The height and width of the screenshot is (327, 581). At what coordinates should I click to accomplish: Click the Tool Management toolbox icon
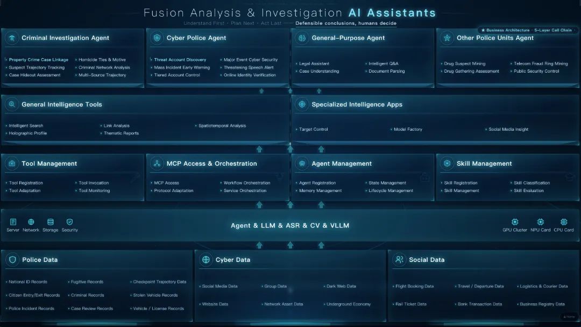point(12,163)
